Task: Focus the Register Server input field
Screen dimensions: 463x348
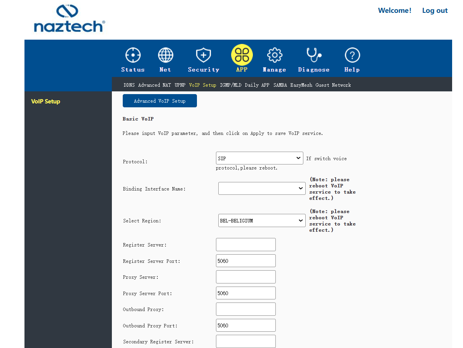Action: (x=245, y=245)
